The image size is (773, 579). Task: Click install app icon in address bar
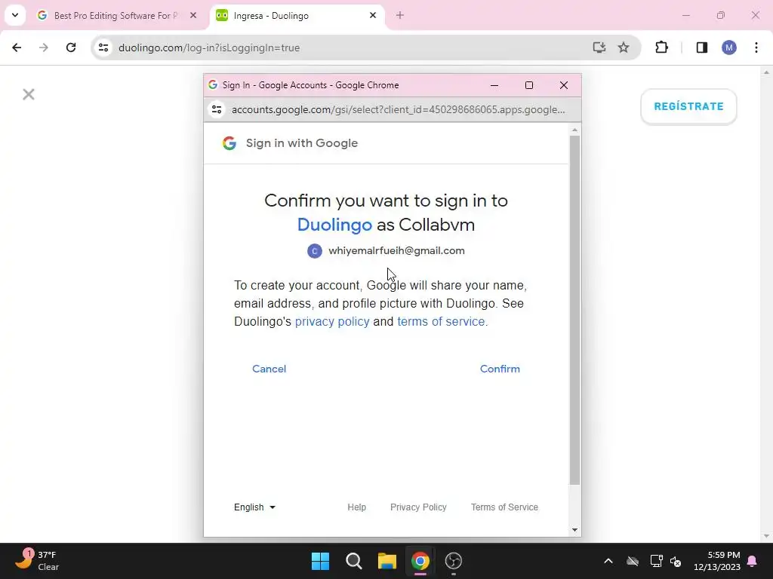599,47
